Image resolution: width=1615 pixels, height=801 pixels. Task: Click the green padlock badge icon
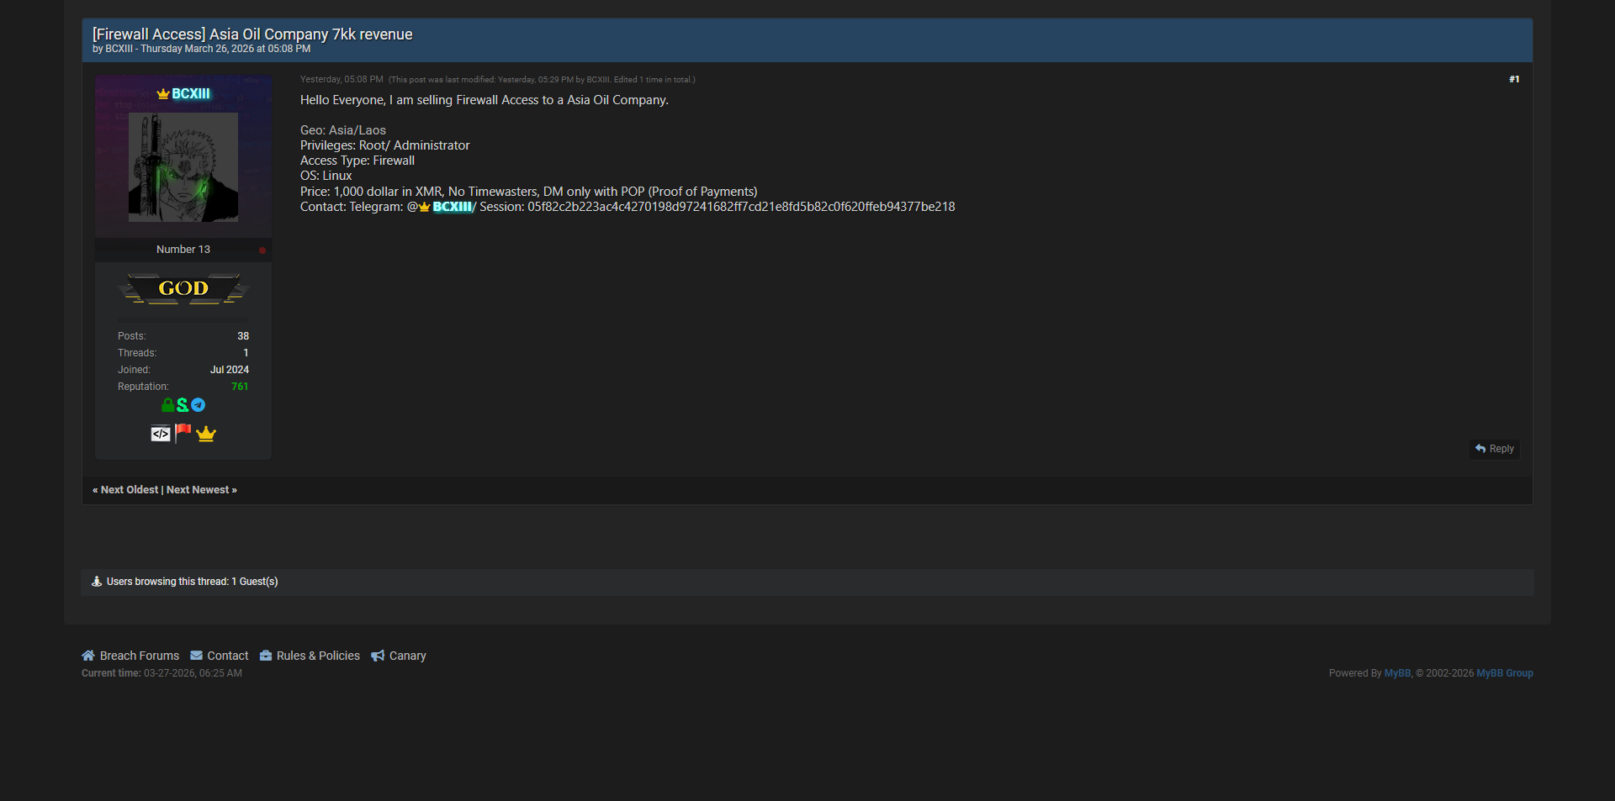tap(167, 405)
